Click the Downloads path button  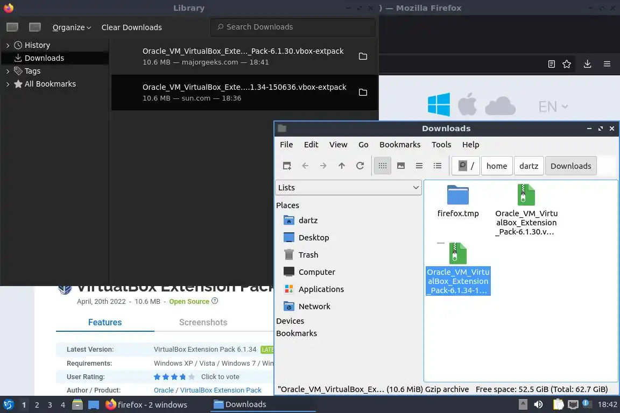(570, 166)
